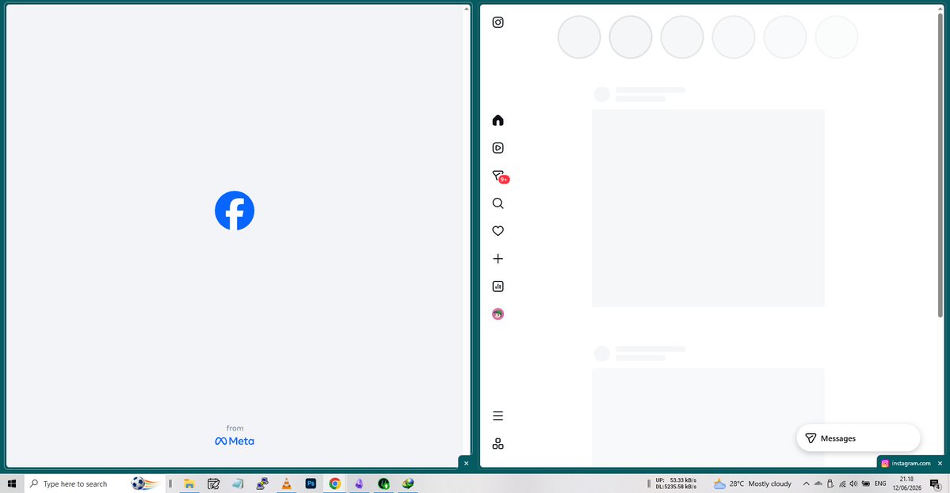Click the Facebook logo in the left pane
The height and width of the screenshot is (493, 950).
(x=235, y=210)
